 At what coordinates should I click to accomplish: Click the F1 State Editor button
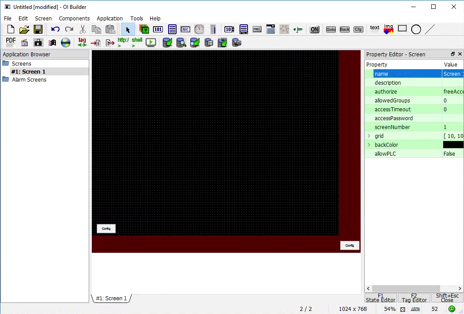click(x=381, y=298)
